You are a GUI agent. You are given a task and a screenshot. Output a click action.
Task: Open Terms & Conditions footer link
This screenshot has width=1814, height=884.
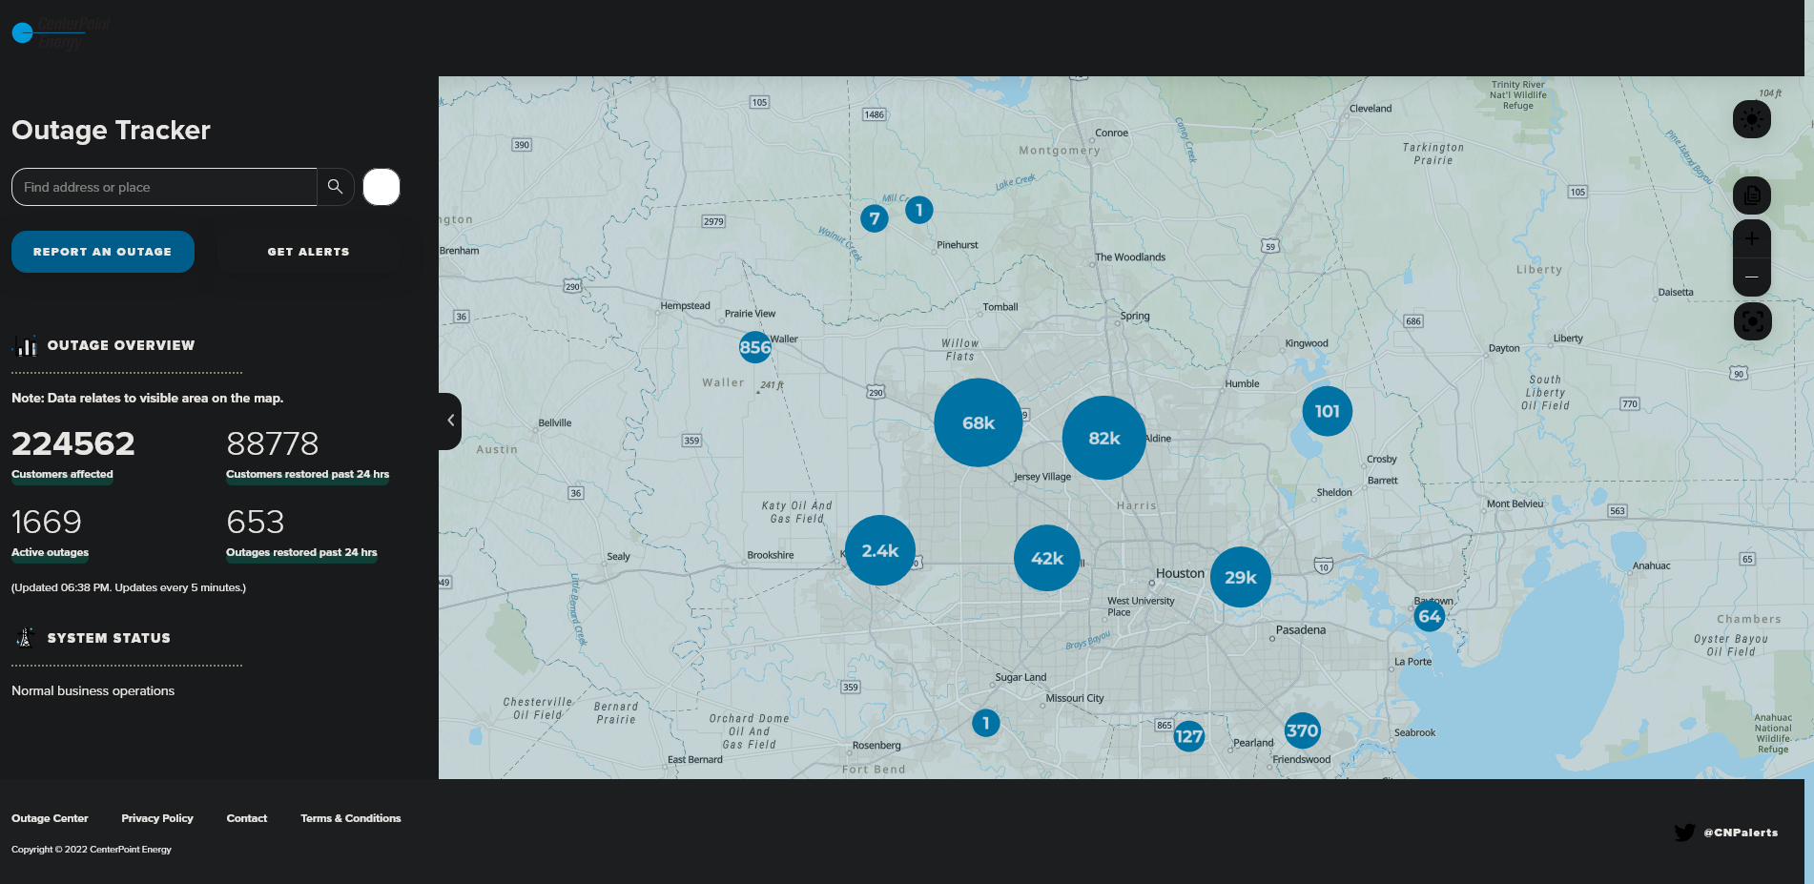tap(351, 818)
